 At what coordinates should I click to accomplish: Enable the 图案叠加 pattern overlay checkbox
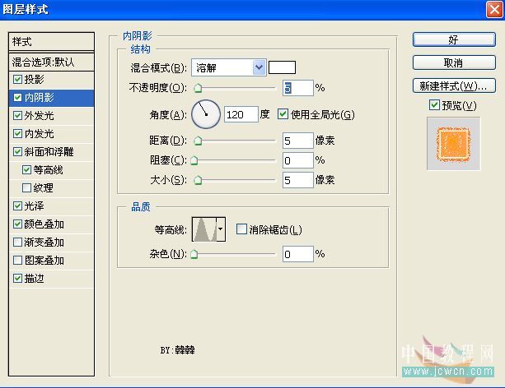(x=17, y=260)
